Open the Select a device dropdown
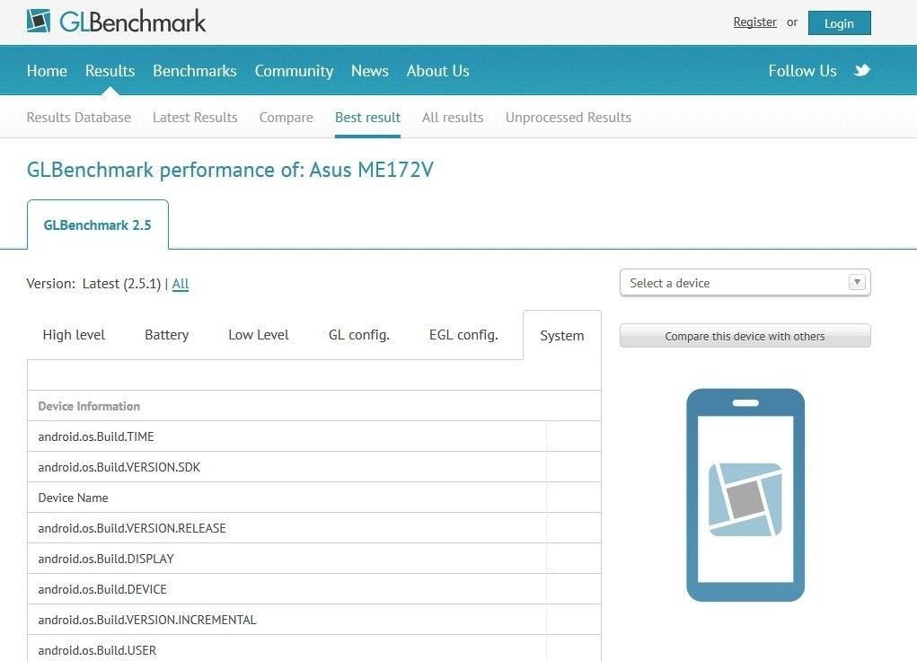Image resolution: width=917 pixels, height=661 pixels. tap(745, 283)
